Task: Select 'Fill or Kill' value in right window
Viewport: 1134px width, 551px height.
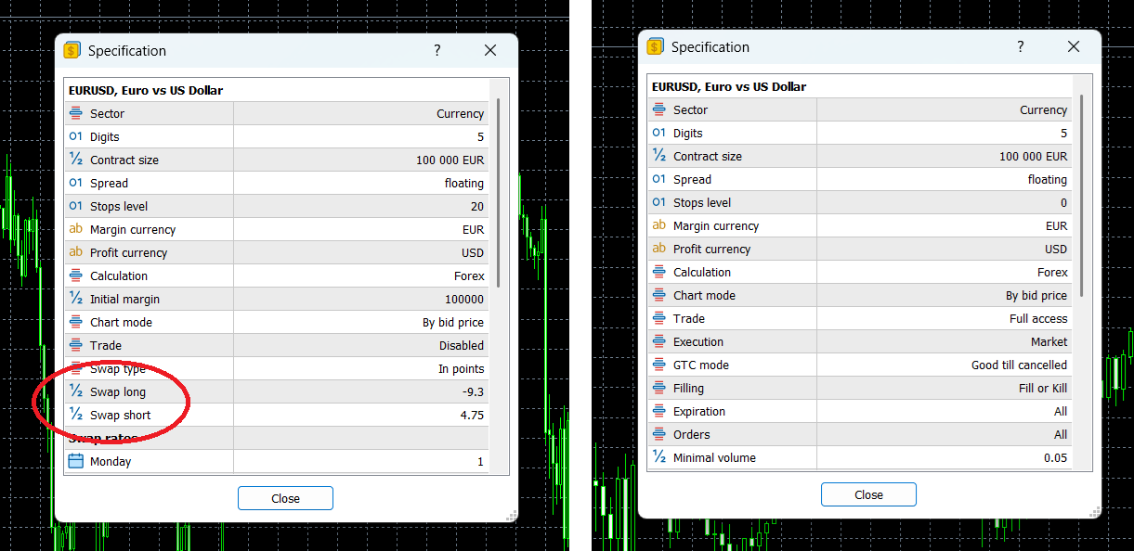Action: [1043, 388]
